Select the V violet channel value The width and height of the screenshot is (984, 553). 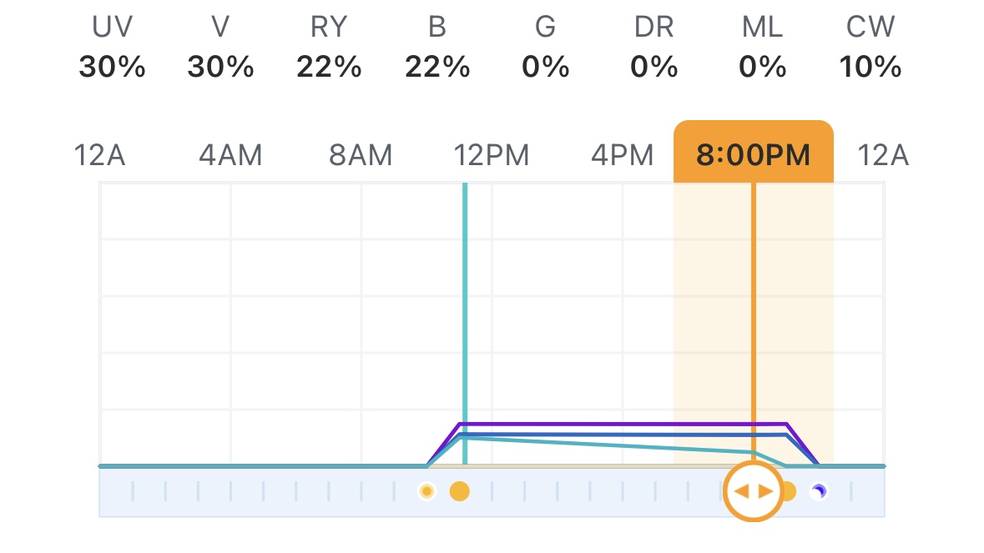point(220,48)
